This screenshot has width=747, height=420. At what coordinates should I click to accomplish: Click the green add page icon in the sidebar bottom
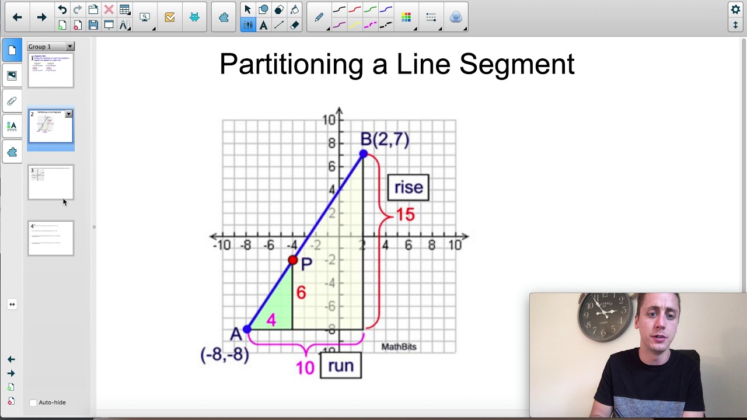tap(11, 387)
